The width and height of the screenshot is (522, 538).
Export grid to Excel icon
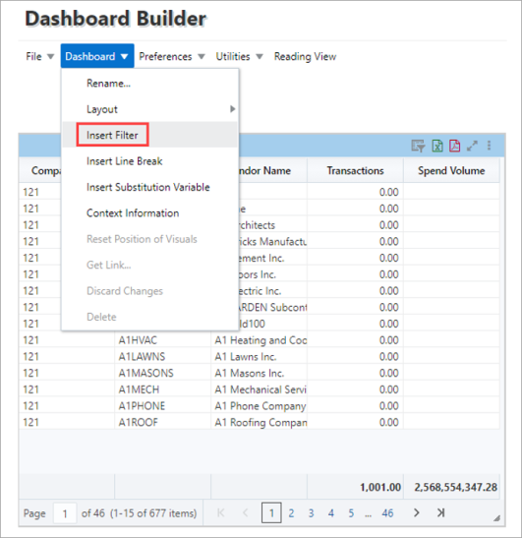click(437, 146)
